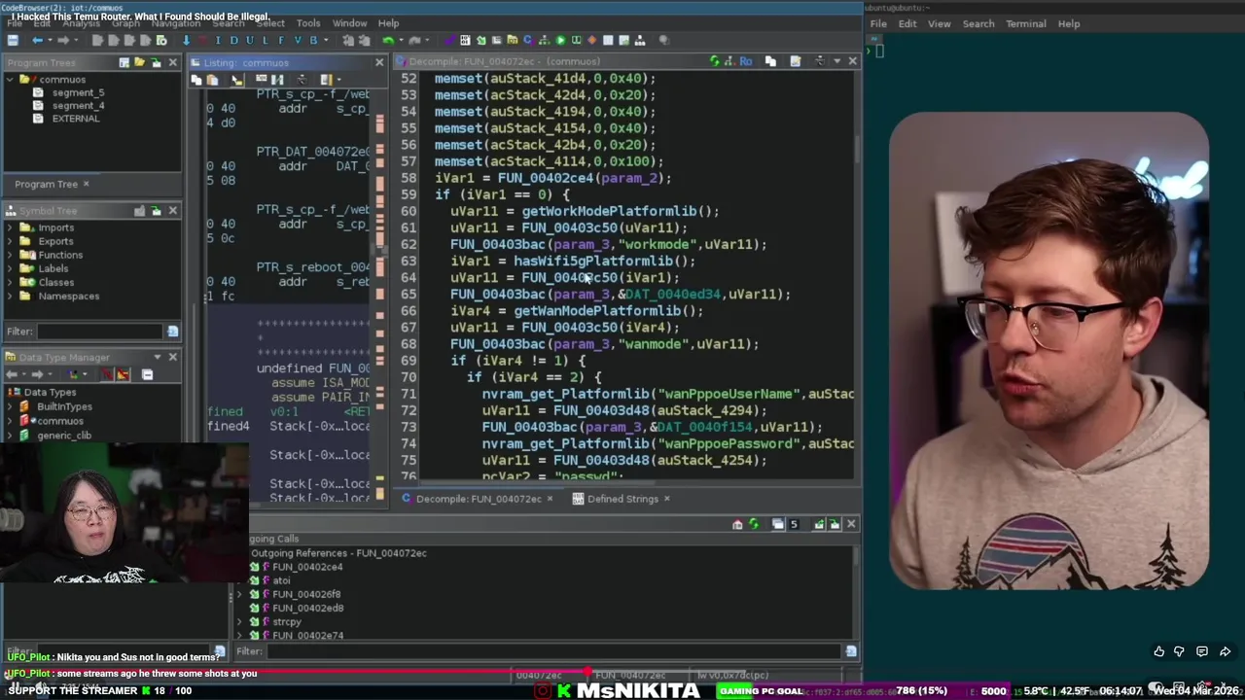Click the Program Tree tab label
The width and height of the screenshot is (1245, 700).
point(46,184)
